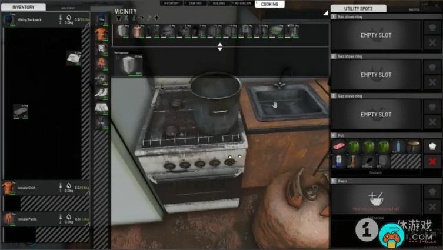The height and width of the screenshot is (250, 443).
Task: Select the water bottle ingredient in Pot
Action: (x=398, y=146)
